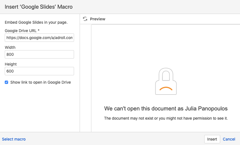Click the Preview label in the header

(98, 19)
